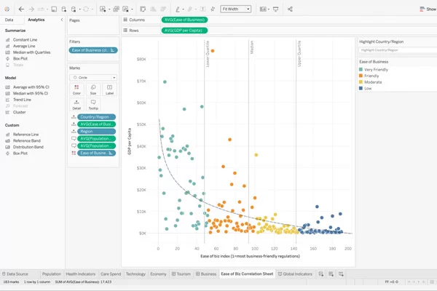Open the Circle mark type dropdown
The height and width of the screenshot is (291, 437).
tap(93, 77)
